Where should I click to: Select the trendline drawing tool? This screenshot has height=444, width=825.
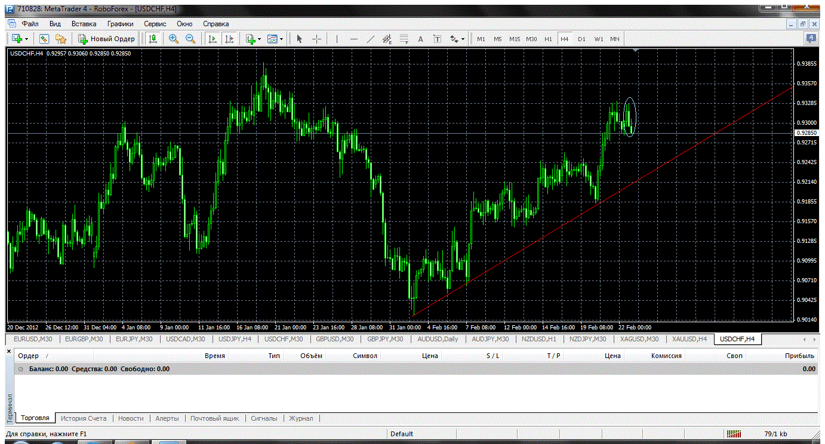(x=370, y=39)
